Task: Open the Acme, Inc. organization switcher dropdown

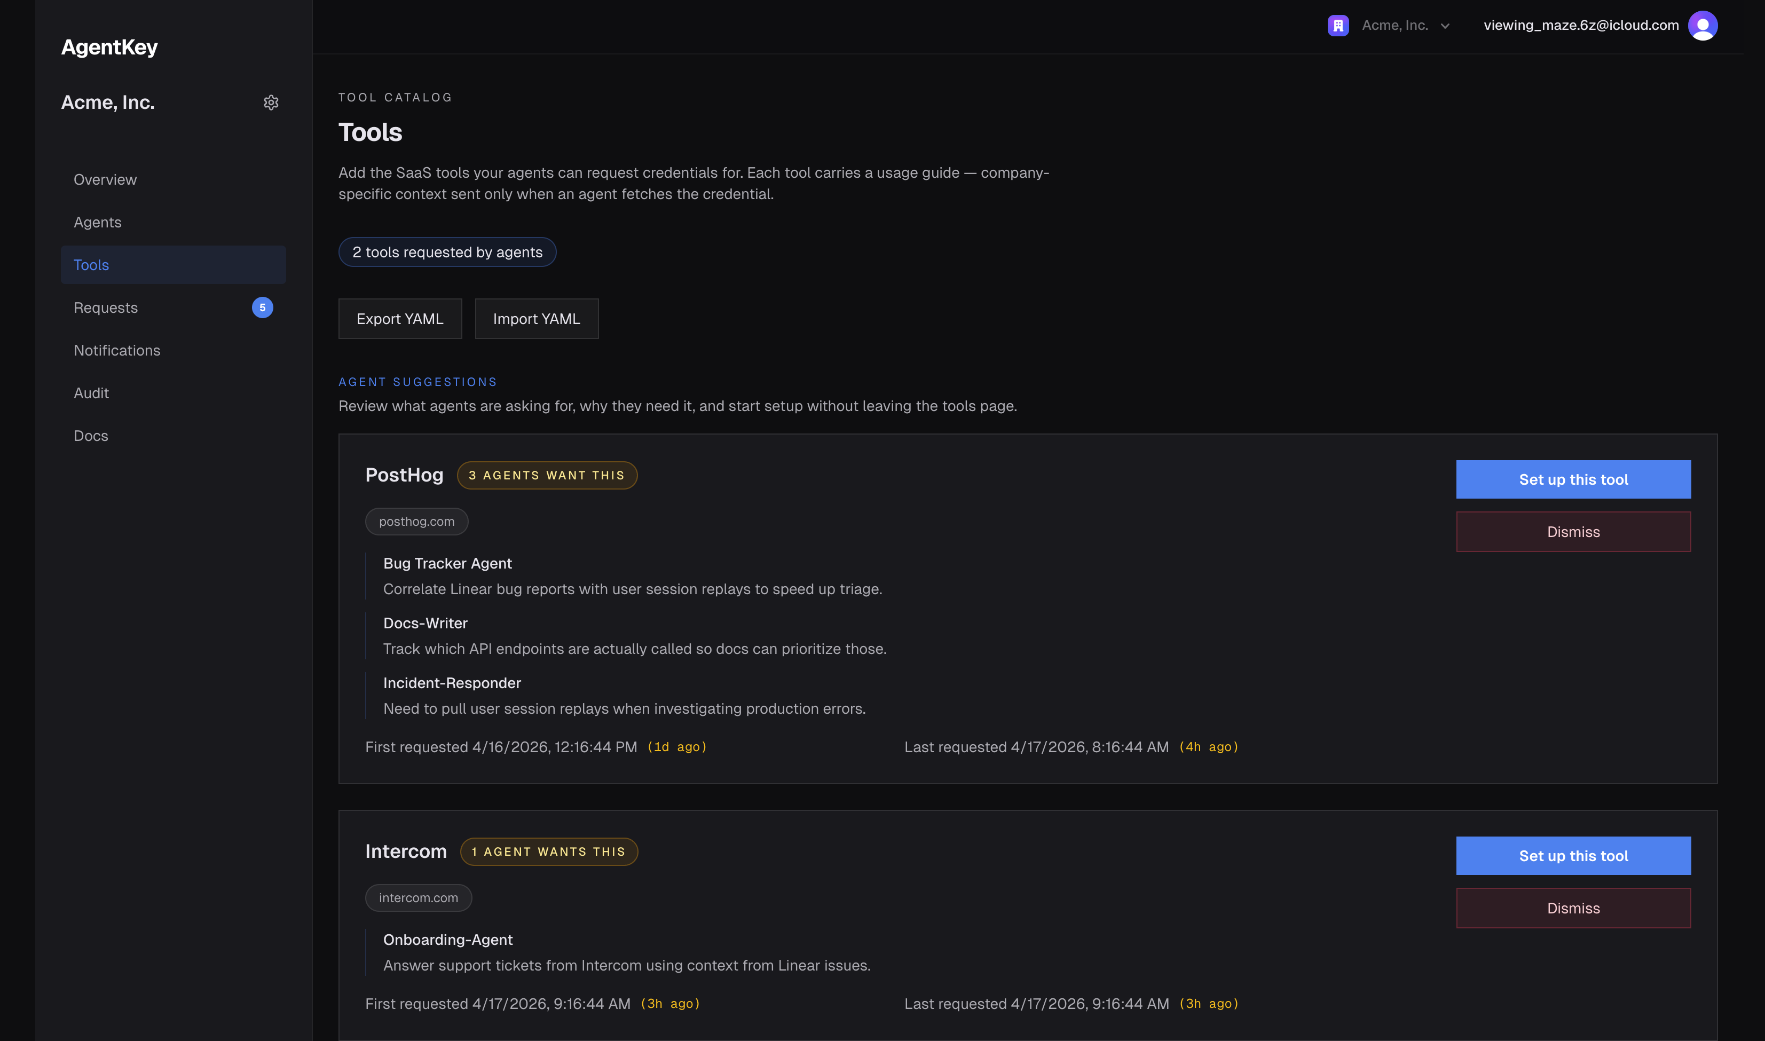Action: tap(1405, 25)
